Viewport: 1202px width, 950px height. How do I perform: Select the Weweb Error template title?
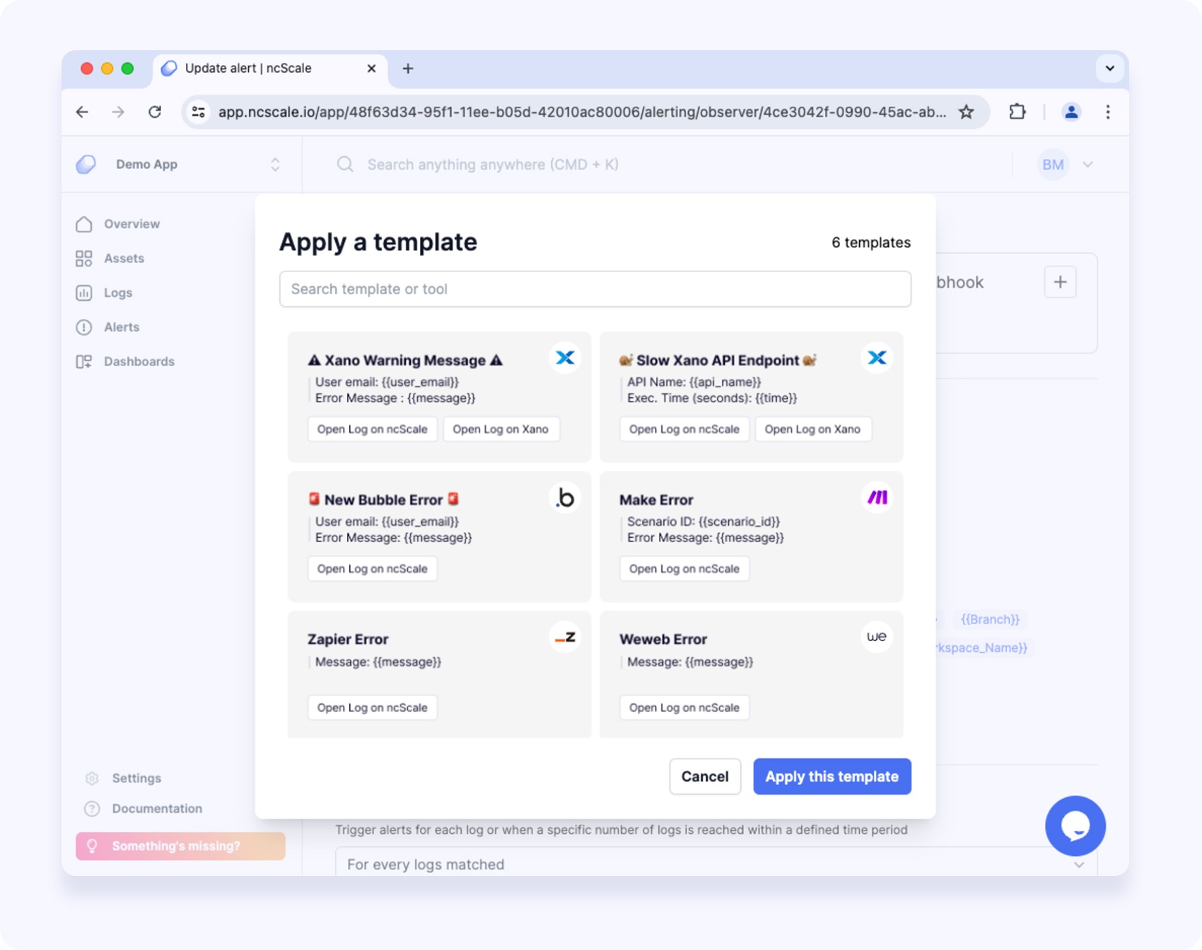tap(663, 639)
